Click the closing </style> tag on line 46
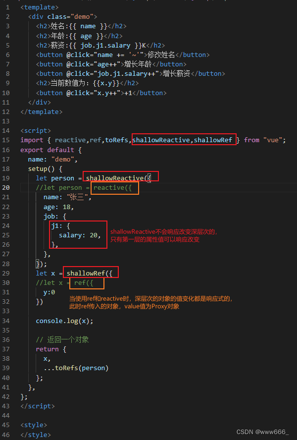The height and width of the screenshot is (440, 297). (x=36, y=435)
